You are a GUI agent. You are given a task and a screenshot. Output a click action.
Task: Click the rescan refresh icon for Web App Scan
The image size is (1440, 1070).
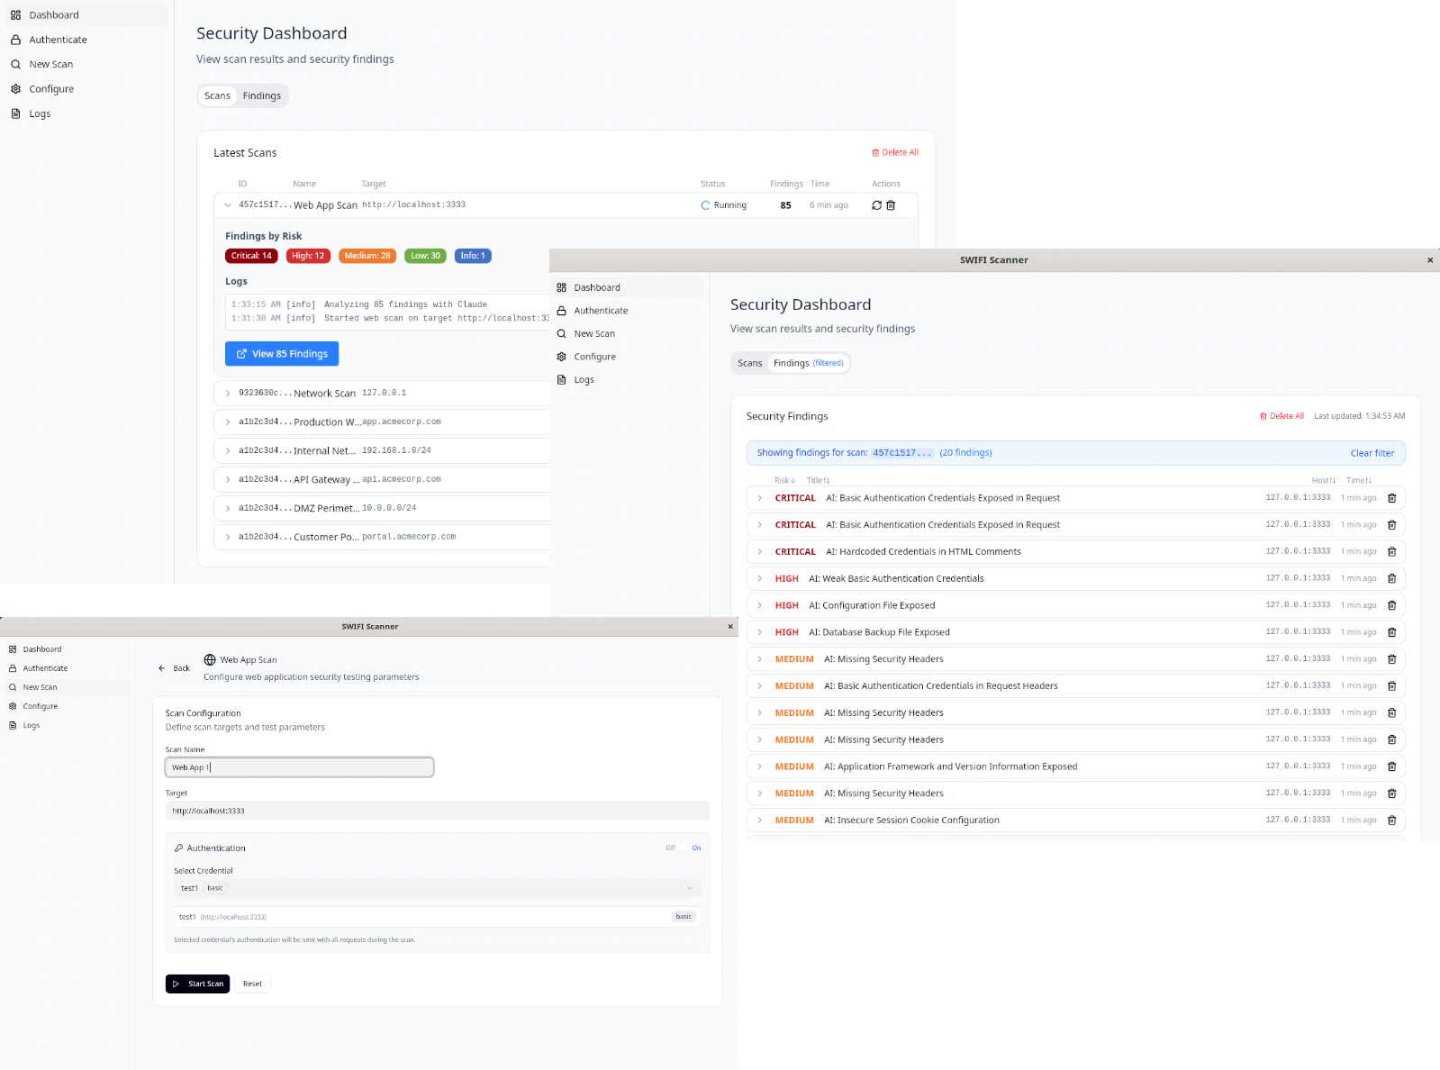pos(876,205)
